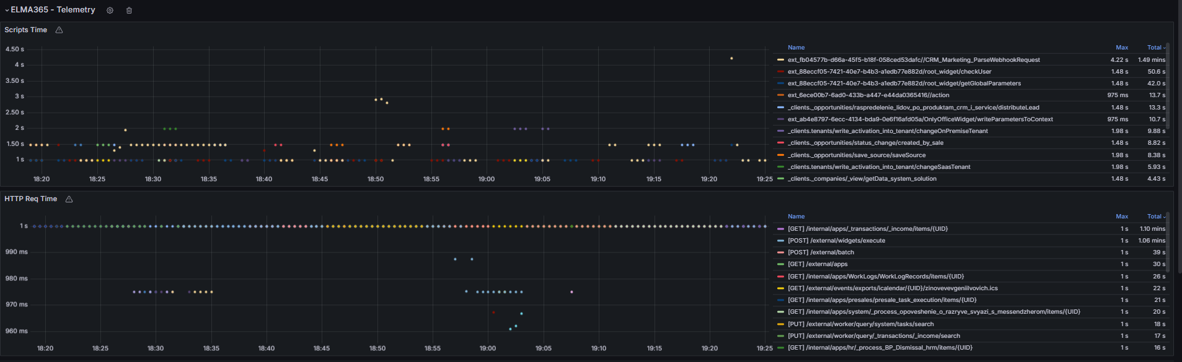Click color swatch of WorkLogRecords series
1182x362 pixels.
tap(780, 277)
